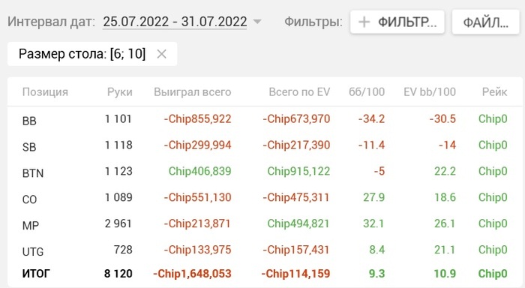The width and height of the screenshot is (525, 288).
Task: Select the BTN position row
Action: [265, 172]
